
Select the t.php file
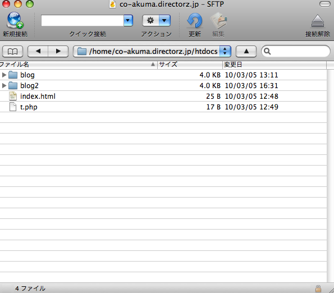coord(163,107)
